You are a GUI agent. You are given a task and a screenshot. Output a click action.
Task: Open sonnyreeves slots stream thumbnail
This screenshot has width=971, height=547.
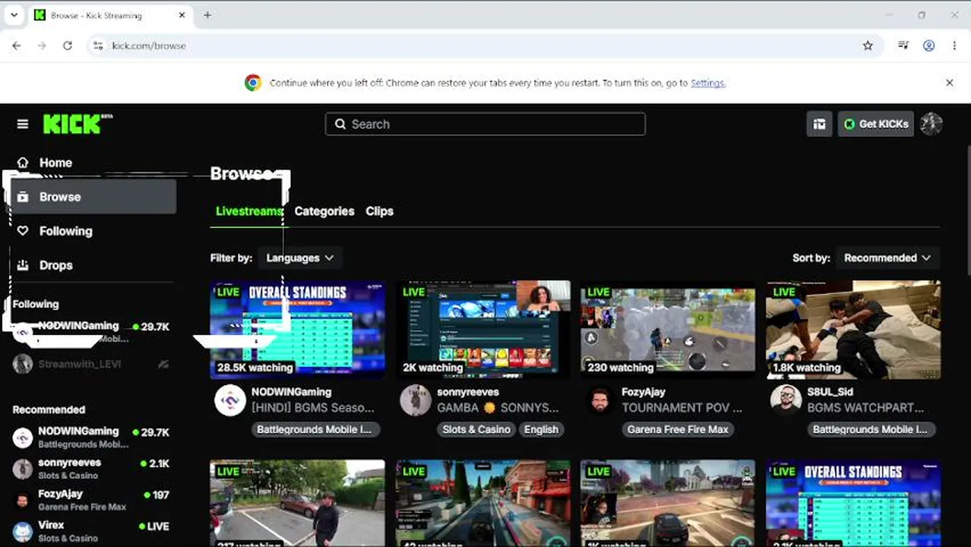pyautogui.click(x=482, y=330)
